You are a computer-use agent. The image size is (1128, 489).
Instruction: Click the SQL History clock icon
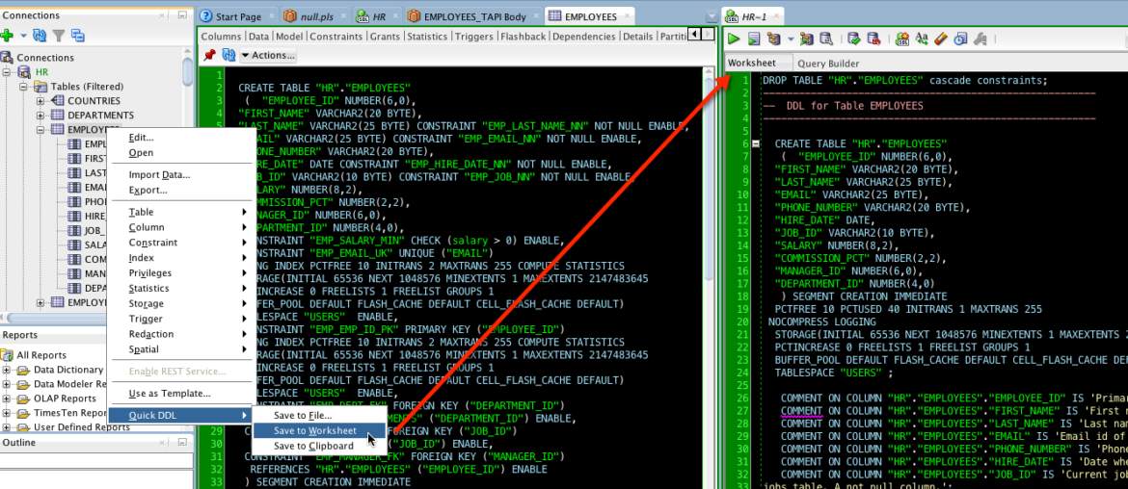(x=960, y=39)
